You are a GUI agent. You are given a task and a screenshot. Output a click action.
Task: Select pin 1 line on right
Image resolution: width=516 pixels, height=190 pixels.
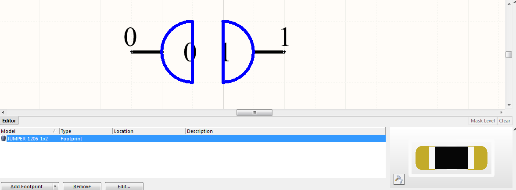tap(269, 52)
